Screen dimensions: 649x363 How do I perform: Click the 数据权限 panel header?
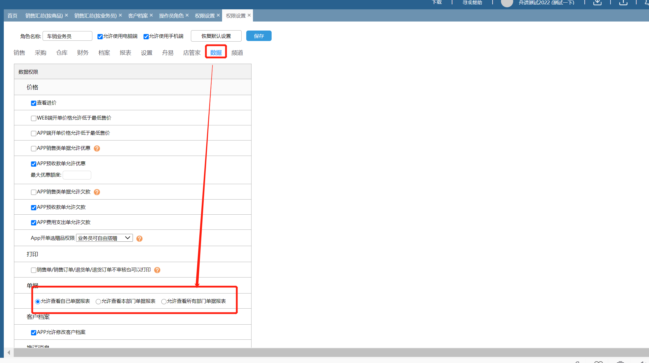133,72
